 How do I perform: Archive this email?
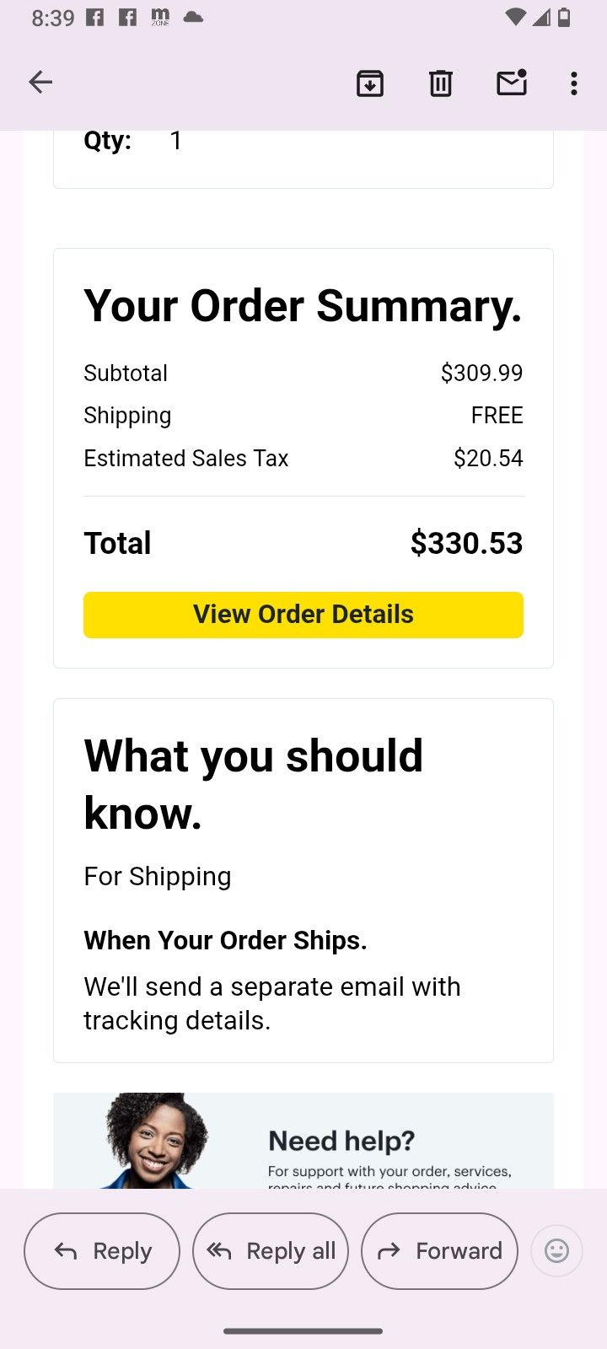(370, 83)
